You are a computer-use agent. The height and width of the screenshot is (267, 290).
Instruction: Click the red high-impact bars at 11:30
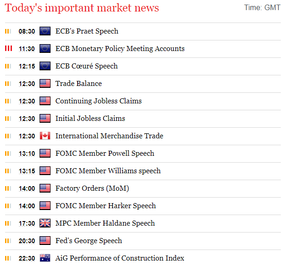9,48
